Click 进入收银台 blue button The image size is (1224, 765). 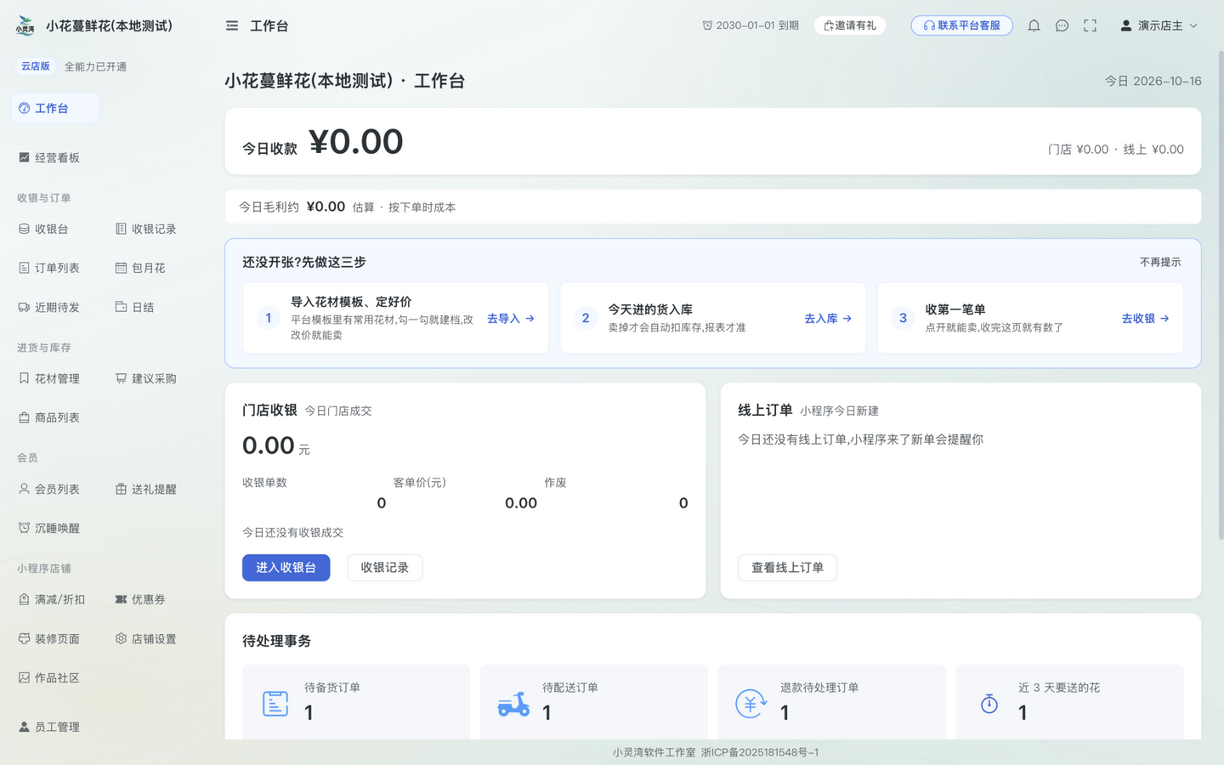[286, 567]
